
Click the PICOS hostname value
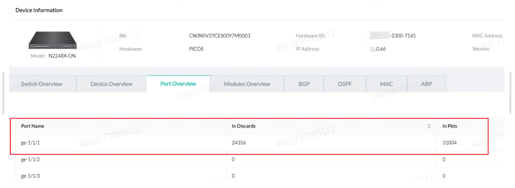tap(196, 49)
